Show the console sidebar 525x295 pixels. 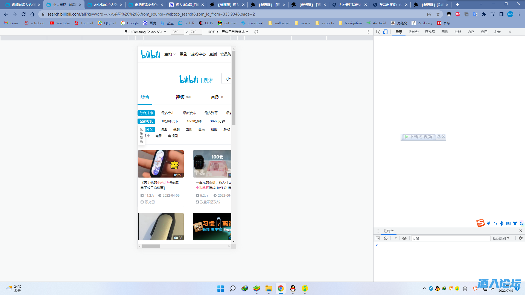(x=378, y=238)
